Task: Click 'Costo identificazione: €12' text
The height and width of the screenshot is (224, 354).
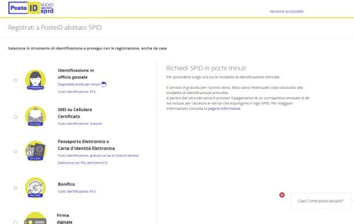Action: [77, 92]
